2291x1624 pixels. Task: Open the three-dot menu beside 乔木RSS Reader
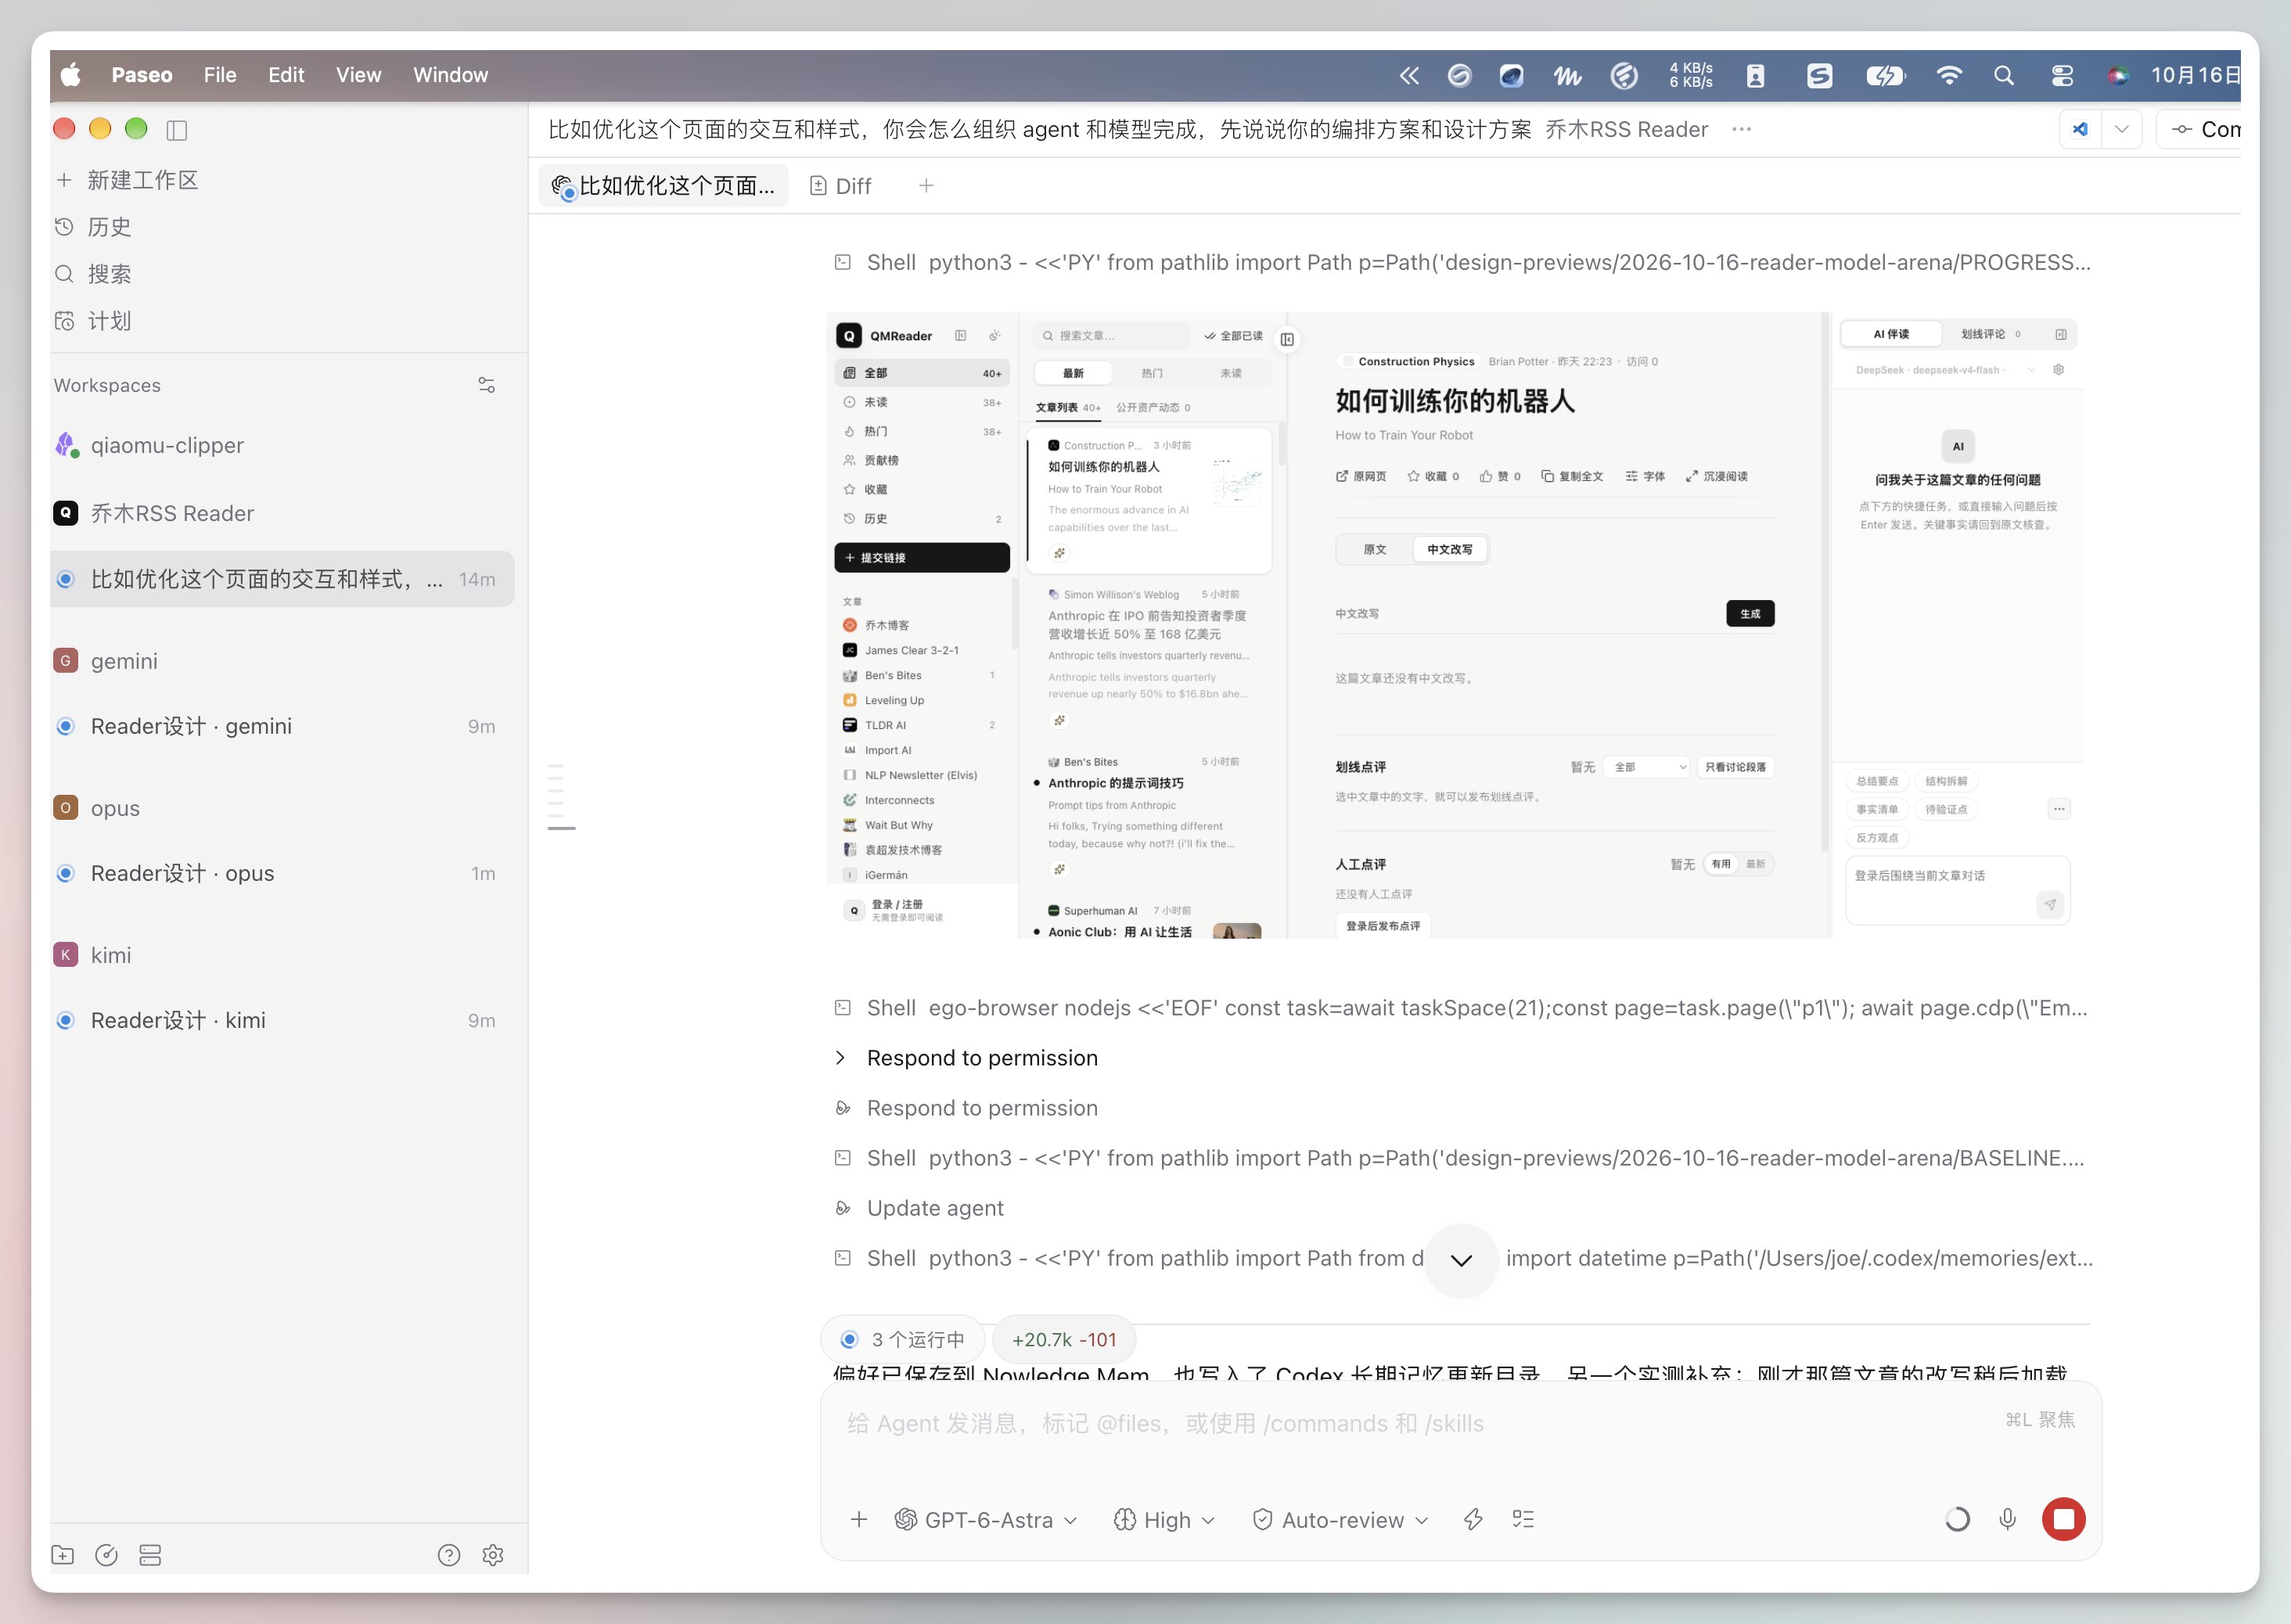[x=1741, y=130]
